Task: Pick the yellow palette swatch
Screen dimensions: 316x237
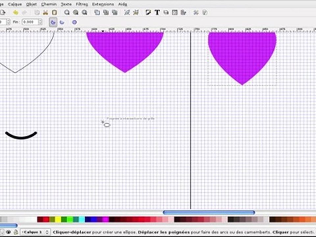Action: (x=58, y=220)
